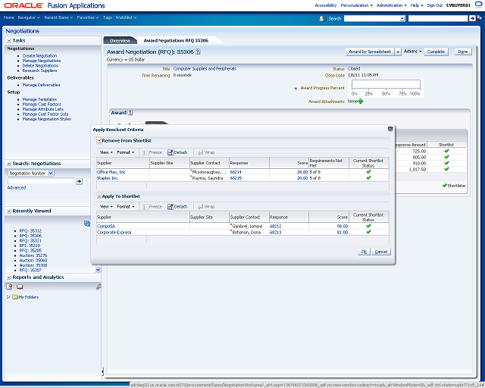Collapse the Tasks panel

tap(9, 40)
